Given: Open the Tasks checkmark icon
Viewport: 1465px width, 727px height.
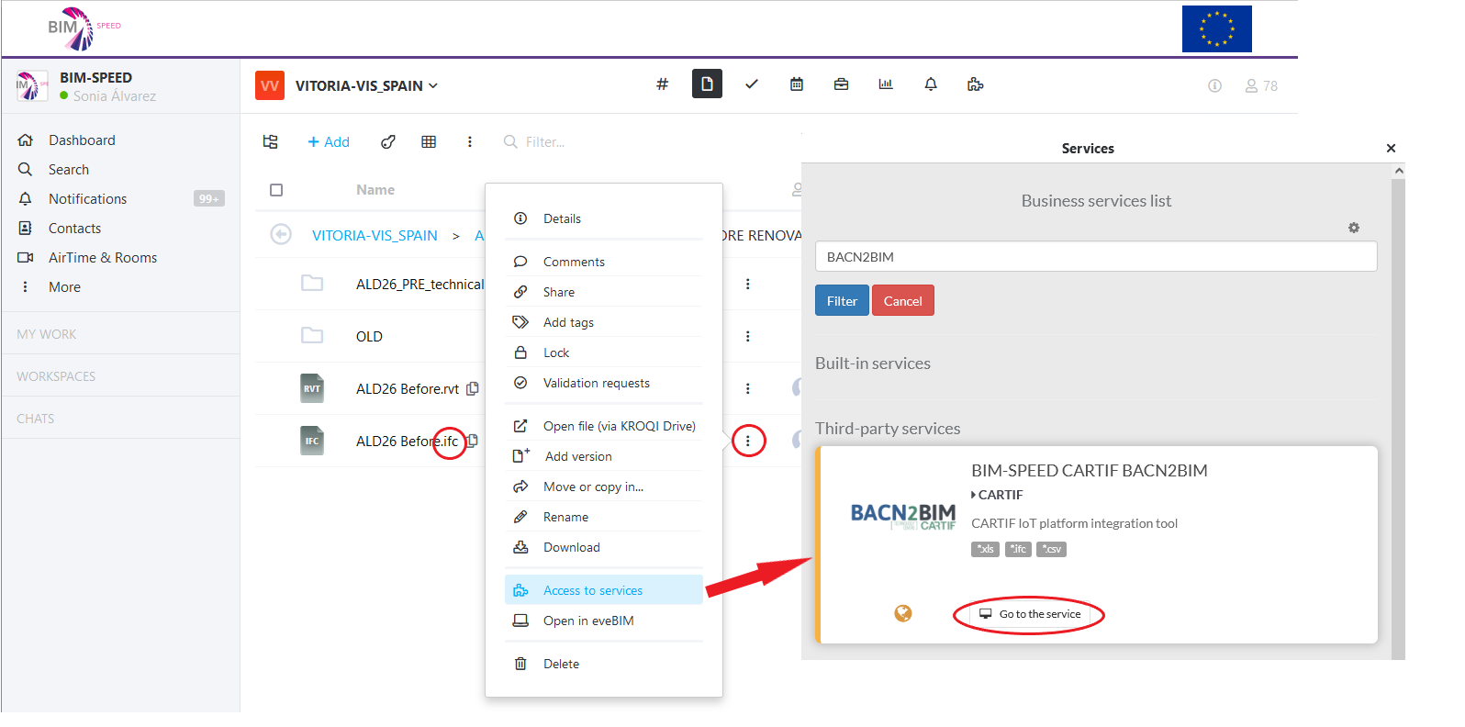Looking at the screenshot, I should 752,84.
